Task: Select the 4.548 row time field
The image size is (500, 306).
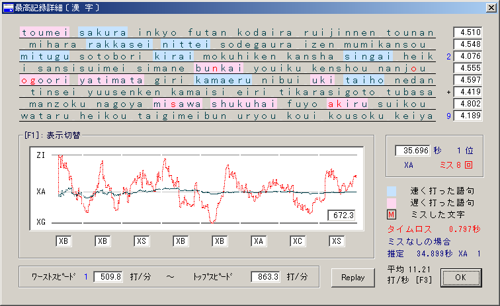Action: pos(468,44)
